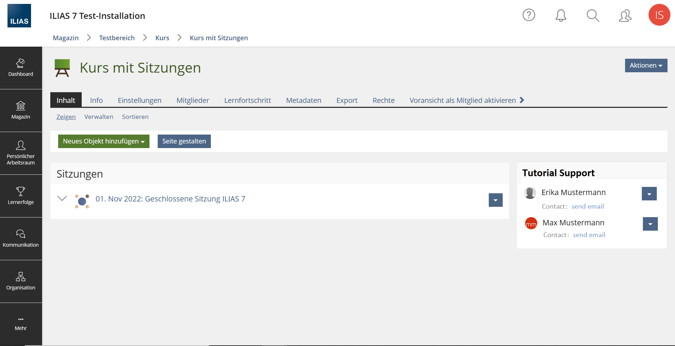
Task: Click send email for Max Mustermann
Action: [589, 235]
